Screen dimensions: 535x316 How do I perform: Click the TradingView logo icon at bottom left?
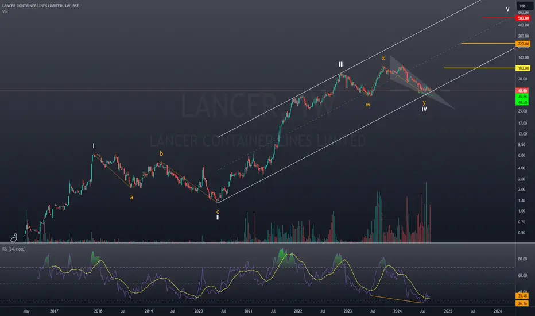(13, 238)
